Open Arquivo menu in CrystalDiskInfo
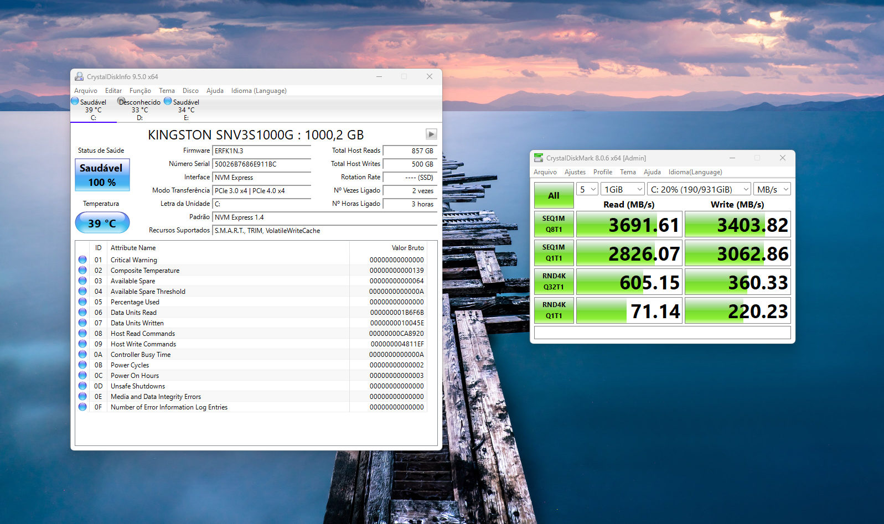Screen dimensions: 884x524 [86, 91]
